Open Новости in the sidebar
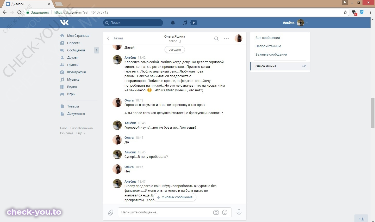The width and height of the screenshot is (375, 222). tap(74, 43)
